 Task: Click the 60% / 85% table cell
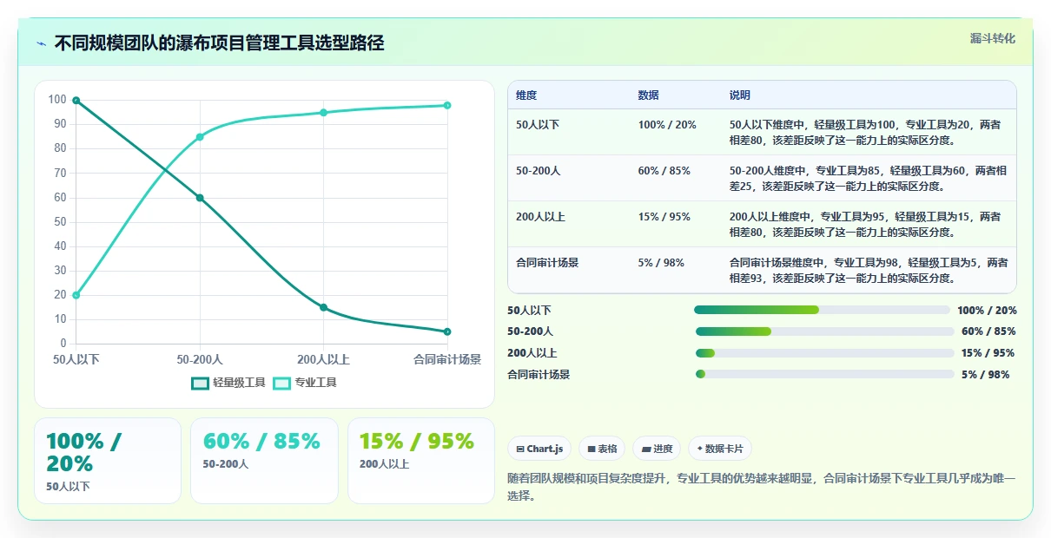[x=664, y=171]
